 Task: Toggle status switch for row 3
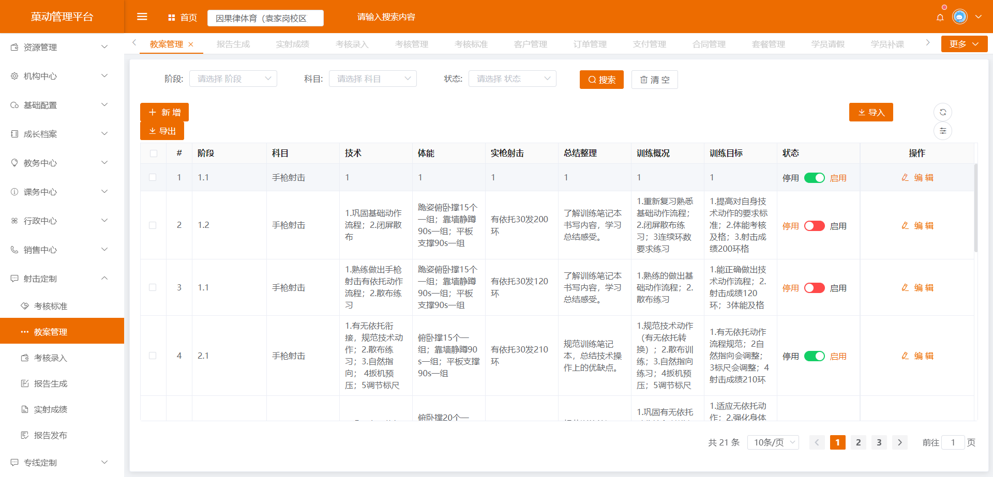click(815, 288)
